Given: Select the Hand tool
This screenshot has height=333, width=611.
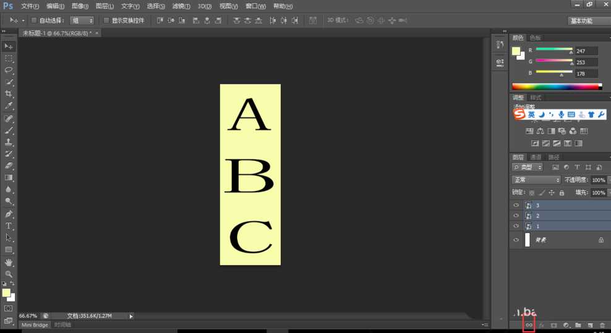Looking at the screenshot, I should coord(9,262).
